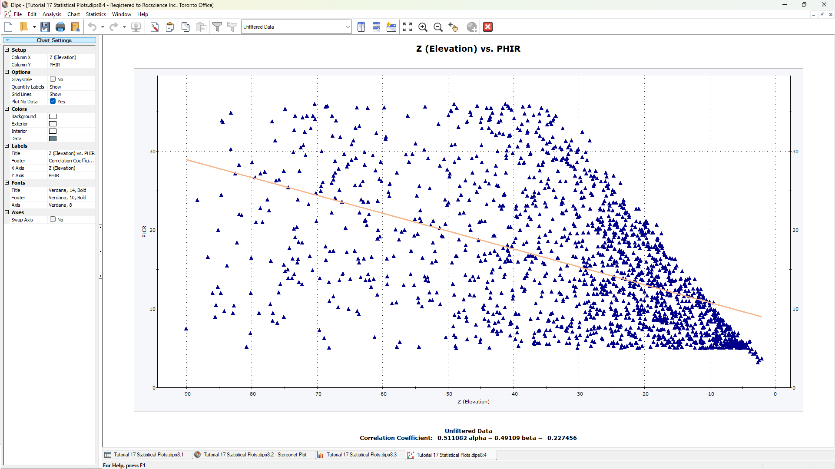The width and height of the screenshot is (835, 469).
Task: Apply a filter with the funnel icon
Action: pos(217,27)
